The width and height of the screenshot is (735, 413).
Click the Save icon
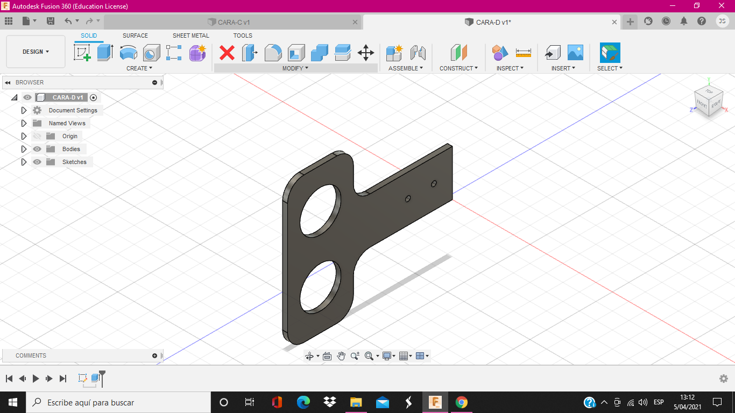[51, 21]
